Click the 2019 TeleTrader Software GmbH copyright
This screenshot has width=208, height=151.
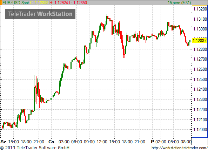point(35,148)
